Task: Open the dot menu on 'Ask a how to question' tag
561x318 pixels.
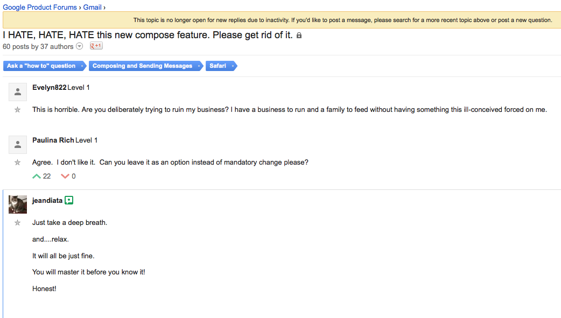Action: pyautogui.click(x=82, y=66)
